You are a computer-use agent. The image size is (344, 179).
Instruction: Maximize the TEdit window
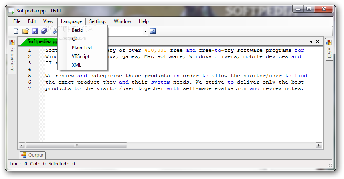309,9
